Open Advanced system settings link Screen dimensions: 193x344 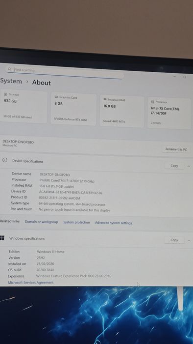pyautogui.click(x=114, y=223)
